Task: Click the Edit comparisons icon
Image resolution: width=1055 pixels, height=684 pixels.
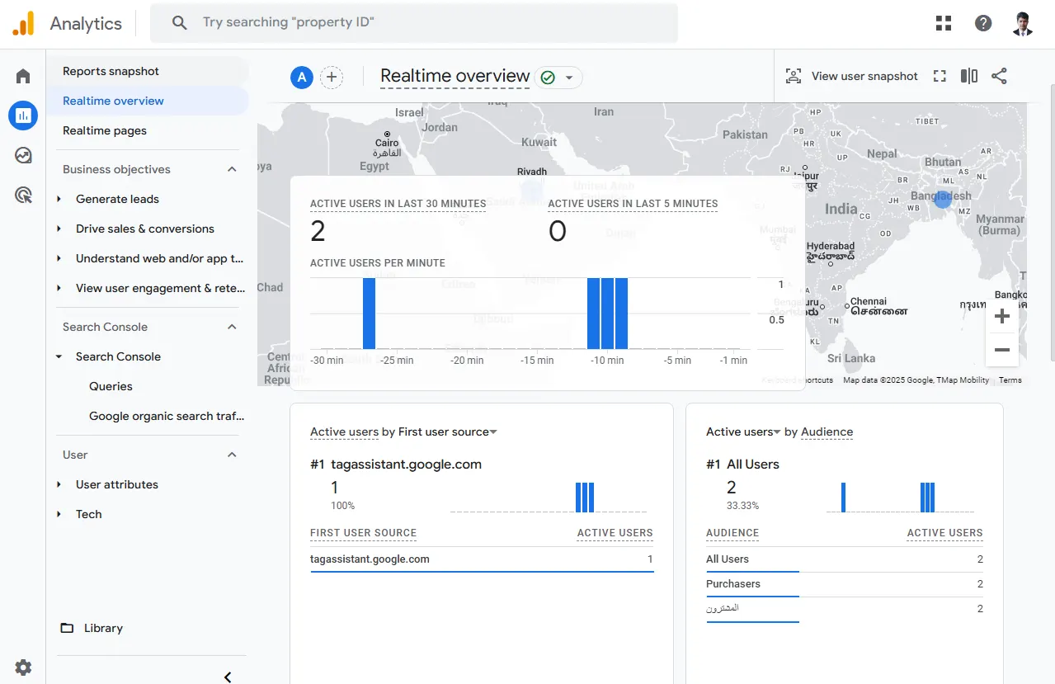Action: 969,76
